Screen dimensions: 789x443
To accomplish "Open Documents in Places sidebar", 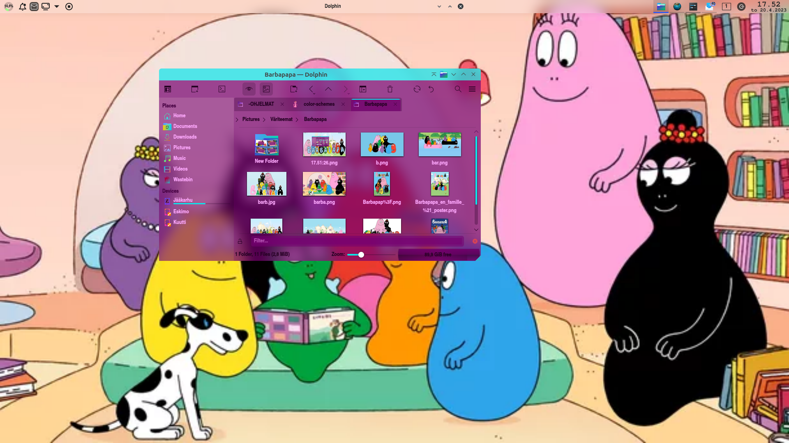I will tap(196, 126).
